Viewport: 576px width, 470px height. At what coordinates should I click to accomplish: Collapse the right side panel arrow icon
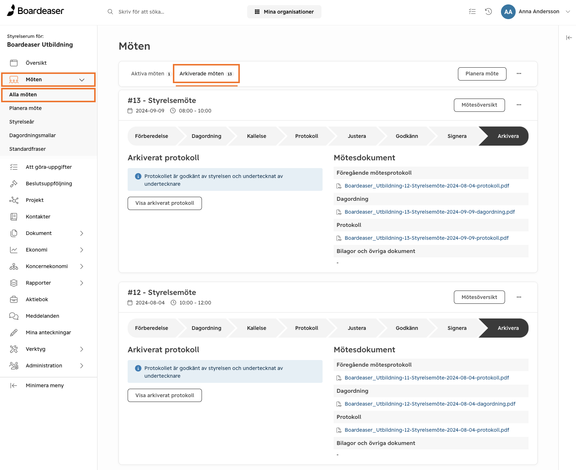click(x=569, y=38)
